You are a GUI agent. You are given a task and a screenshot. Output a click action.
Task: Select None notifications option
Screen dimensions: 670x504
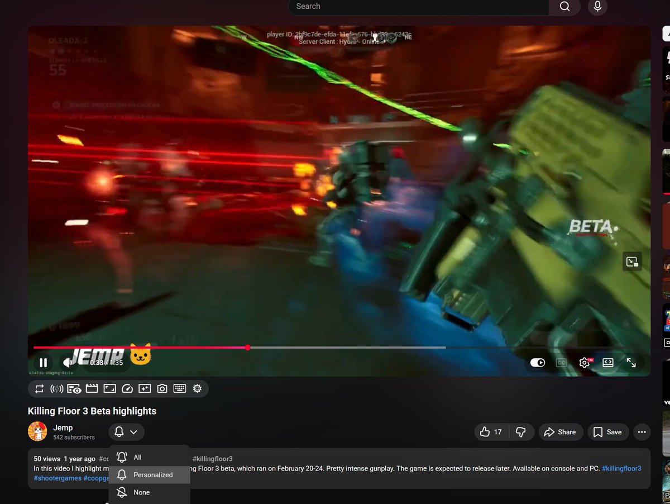click(x=149, y=492)
